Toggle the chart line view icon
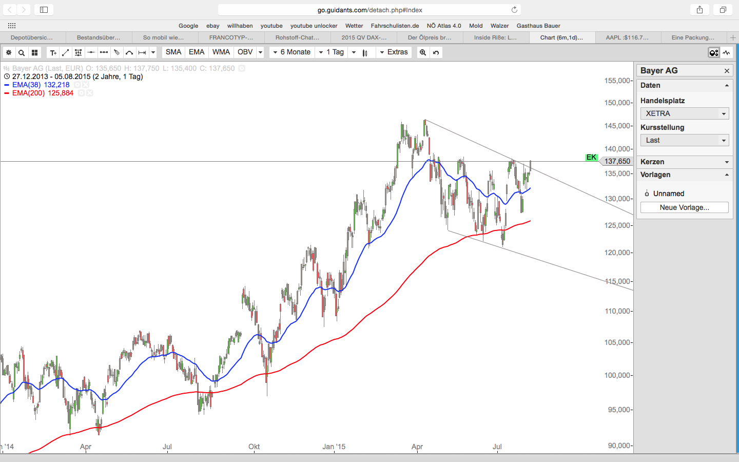 coord(727,52)
